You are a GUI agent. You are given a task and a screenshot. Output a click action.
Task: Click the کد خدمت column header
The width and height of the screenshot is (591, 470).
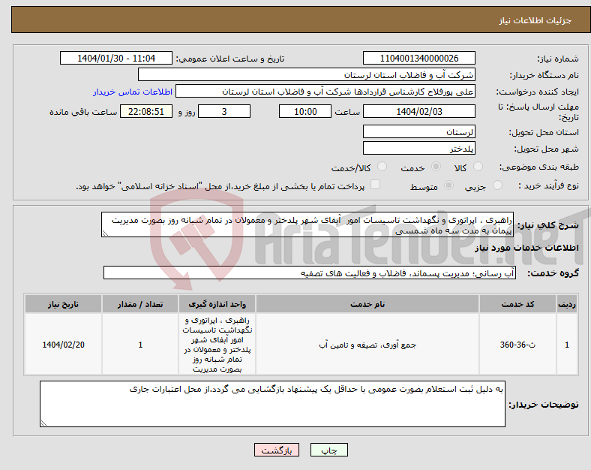pyautogui.click(x=518, y=304)
